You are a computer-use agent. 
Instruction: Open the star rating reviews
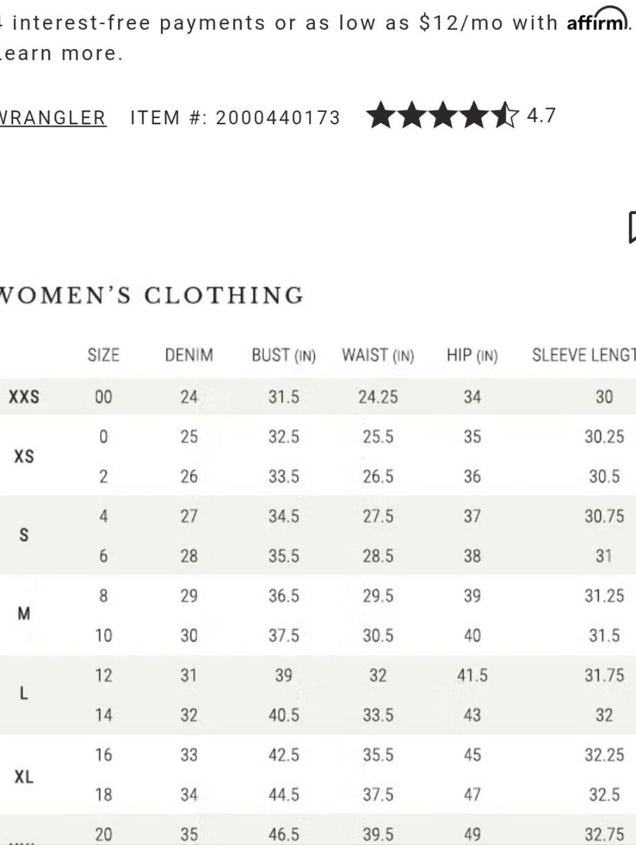[x=443, y=116]
